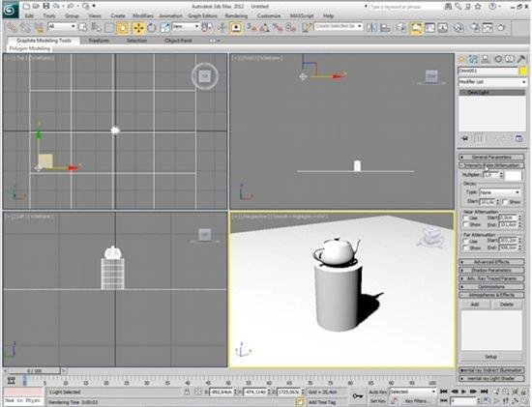Switch to the Create command panel tab

(461, 60)
